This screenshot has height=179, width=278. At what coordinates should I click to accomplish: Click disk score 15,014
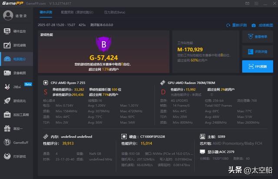146,143
